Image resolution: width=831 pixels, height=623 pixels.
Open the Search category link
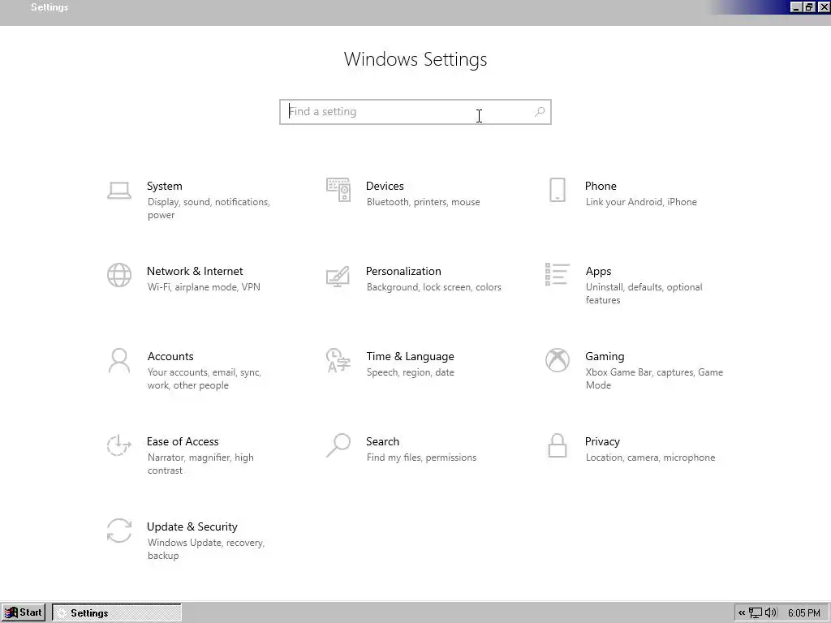(x=382, y=441)
